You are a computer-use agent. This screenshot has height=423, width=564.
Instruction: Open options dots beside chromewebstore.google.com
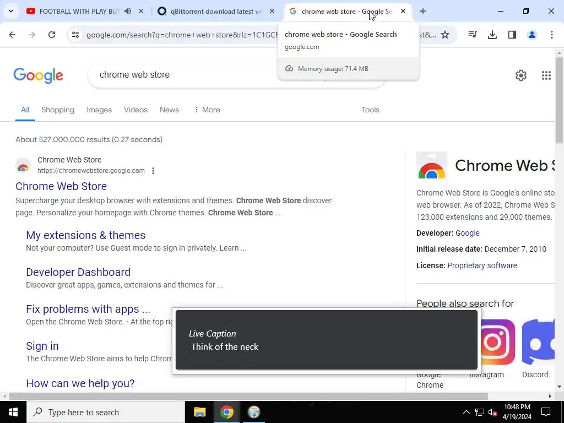(x=153, y=171)
